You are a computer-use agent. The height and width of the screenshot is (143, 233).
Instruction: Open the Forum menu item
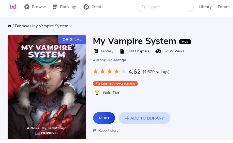click(224, 7)
